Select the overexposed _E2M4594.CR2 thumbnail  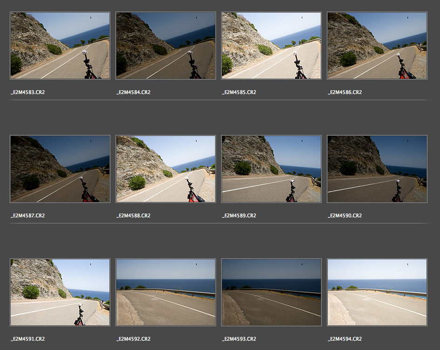pyautogui.click(x=377, y=292)
